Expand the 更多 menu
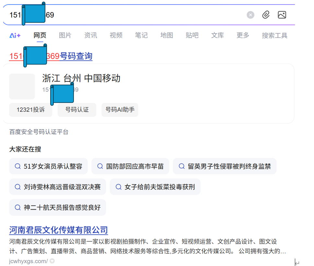314x266 pixels. (243, 35)
